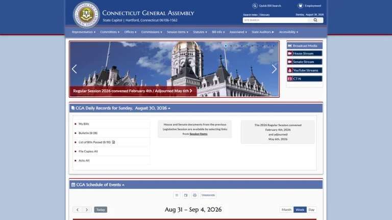The width and height of the screenshot is (392, 220).
Task: Click list view icon in schedule toolbar
Action: 177,195
